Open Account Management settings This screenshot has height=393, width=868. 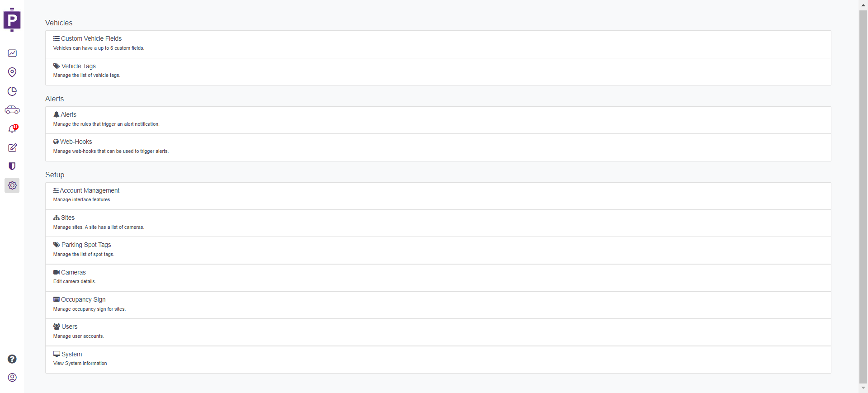pyautogui.click(x=90, y=191)
